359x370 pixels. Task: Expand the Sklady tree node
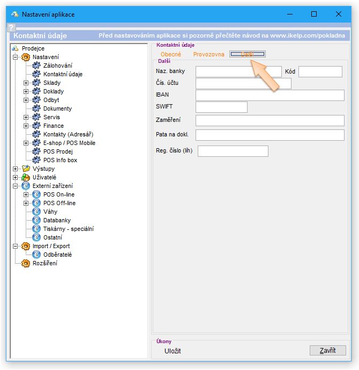tap(26, 83)
